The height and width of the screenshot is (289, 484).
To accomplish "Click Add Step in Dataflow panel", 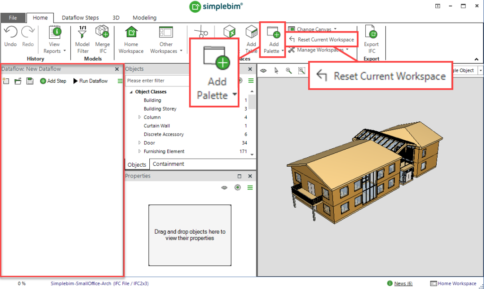I will [53, 81].
